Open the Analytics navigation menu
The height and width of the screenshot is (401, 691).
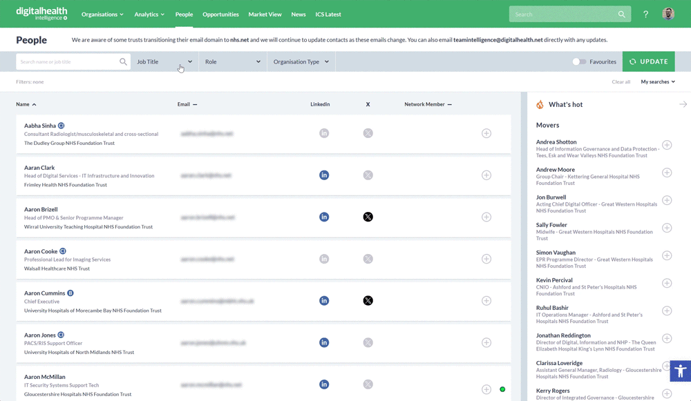[x=149, y=14]
